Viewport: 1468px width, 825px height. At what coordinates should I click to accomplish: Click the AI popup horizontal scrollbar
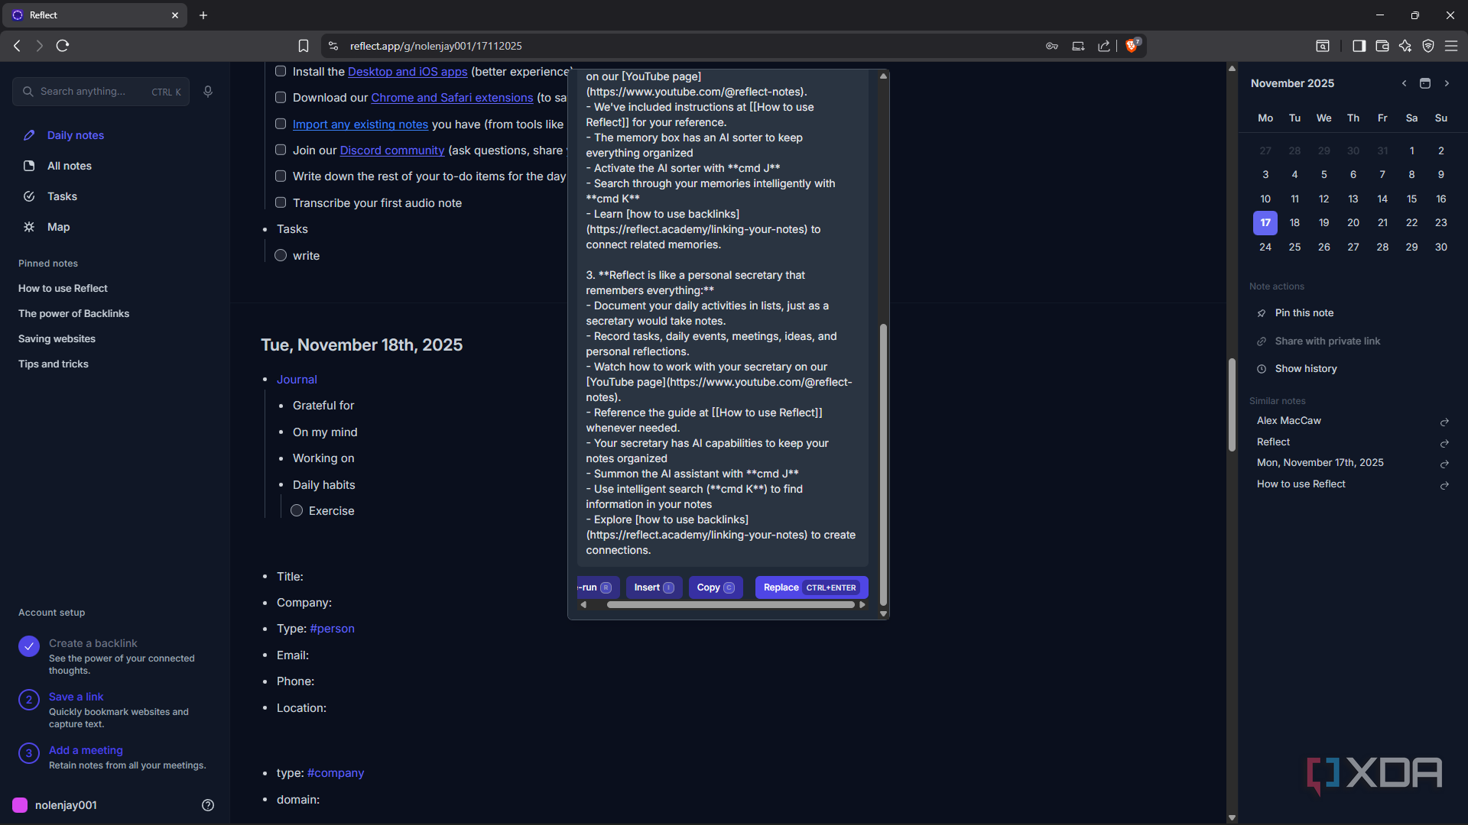tap(730, 605)
